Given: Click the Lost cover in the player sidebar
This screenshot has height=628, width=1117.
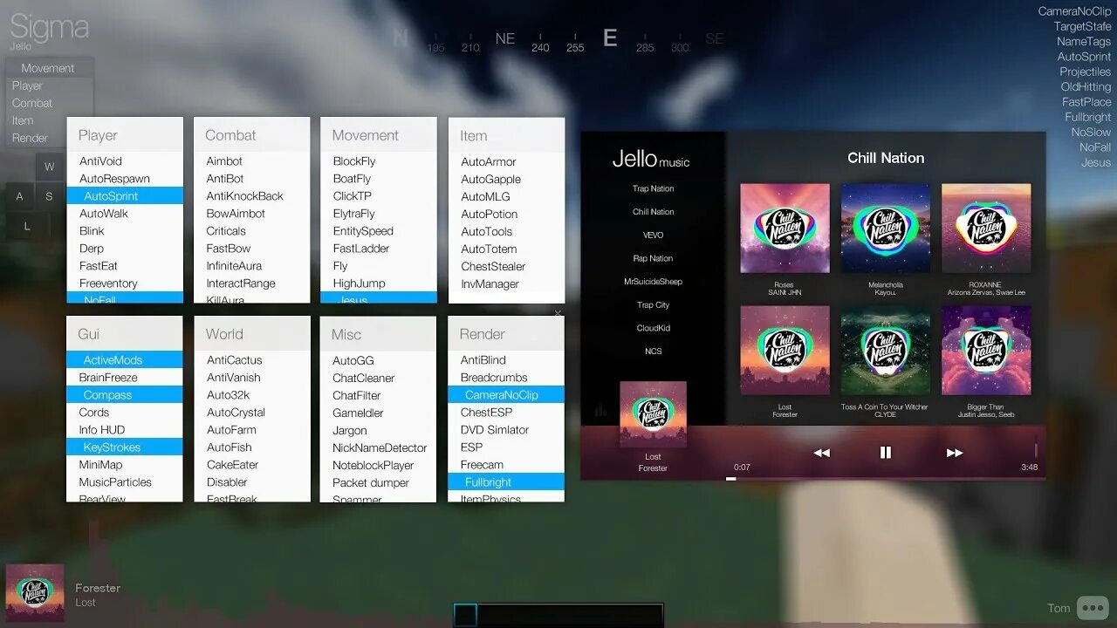Looking at the screenshot, I should 653,414.
